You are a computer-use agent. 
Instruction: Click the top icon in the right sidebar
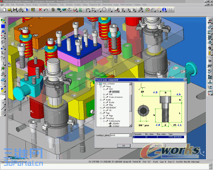[210, 21]
